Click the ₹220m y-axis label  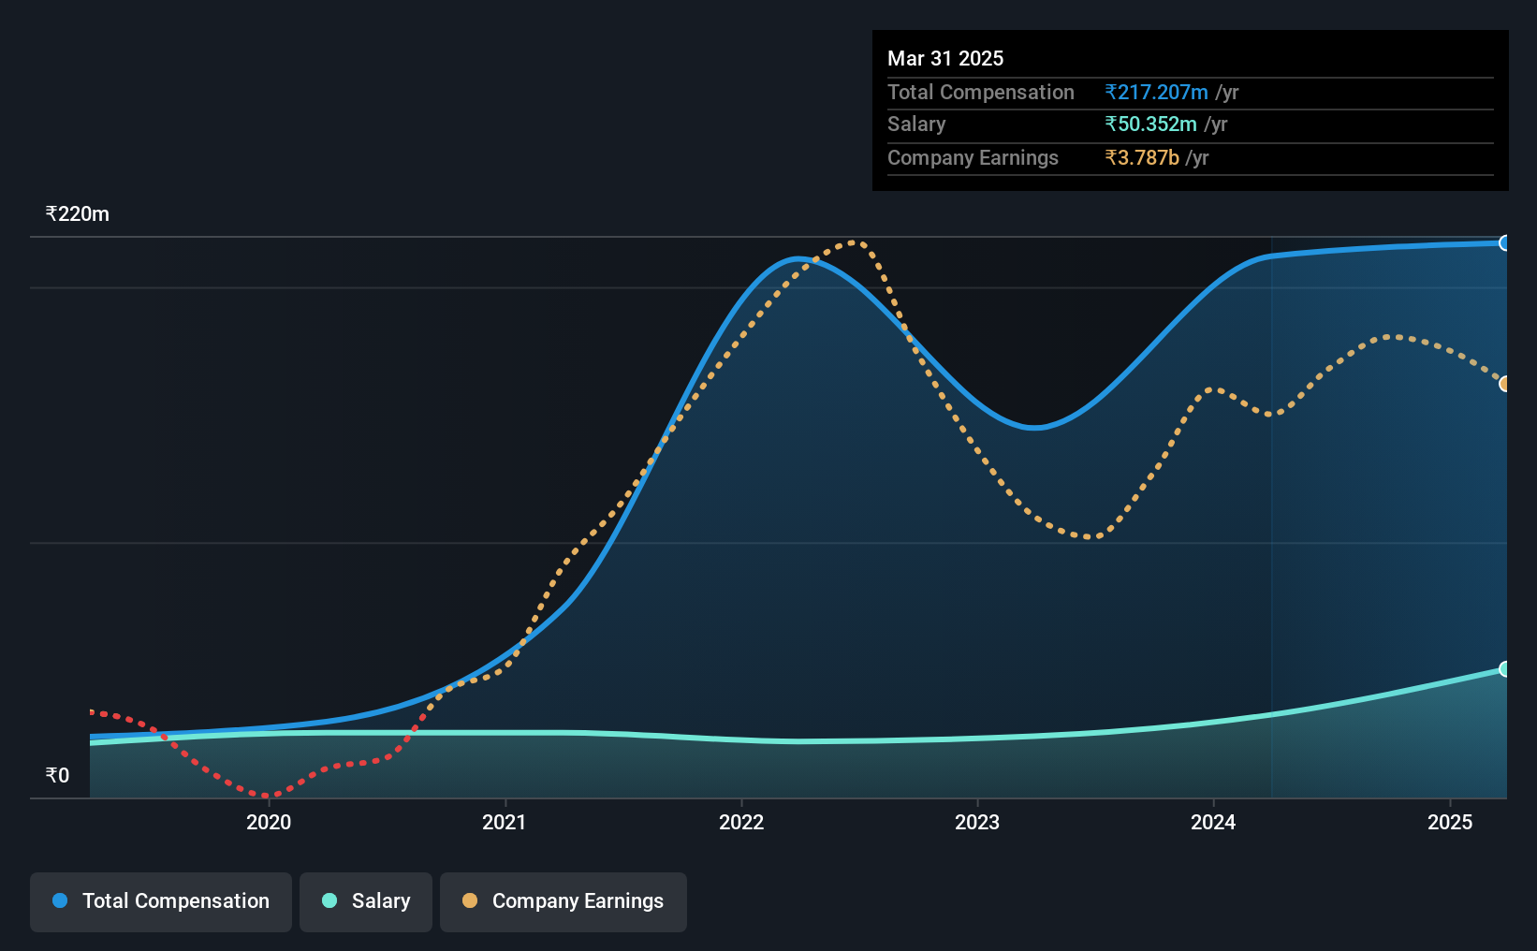78,214
